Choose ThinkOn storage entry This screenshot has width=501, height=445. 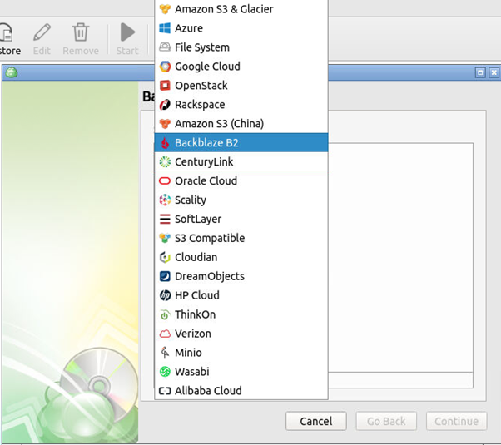point(241,314)
